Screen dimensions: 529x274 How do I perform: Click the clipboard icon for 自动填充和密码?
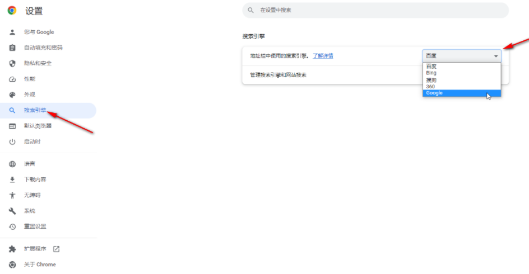[x=12, y=48]
